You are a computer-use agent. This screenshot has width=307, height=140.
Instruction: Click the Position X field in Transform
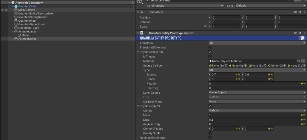tap(226, 18)
